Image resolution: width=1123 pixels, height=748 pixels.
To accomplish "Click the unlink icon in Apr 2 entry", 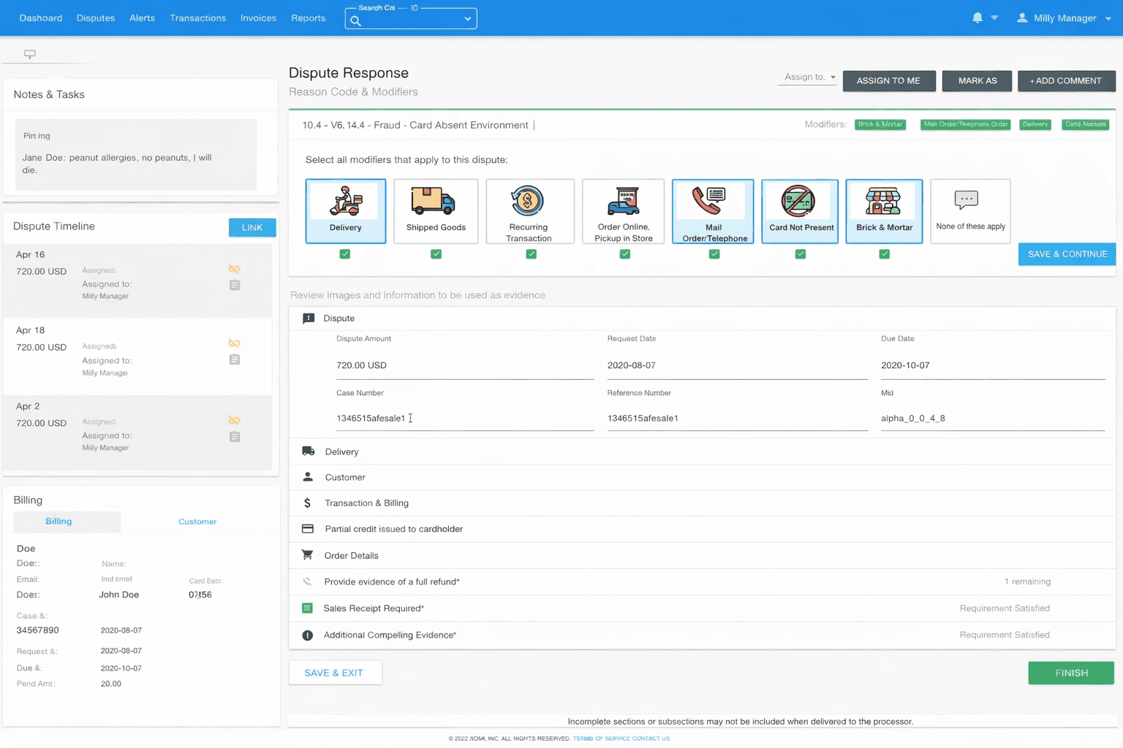I will coord(234,421).
